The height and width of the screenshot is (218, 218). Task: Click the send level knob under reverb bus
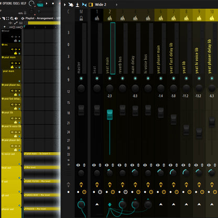tap(123, 204)
